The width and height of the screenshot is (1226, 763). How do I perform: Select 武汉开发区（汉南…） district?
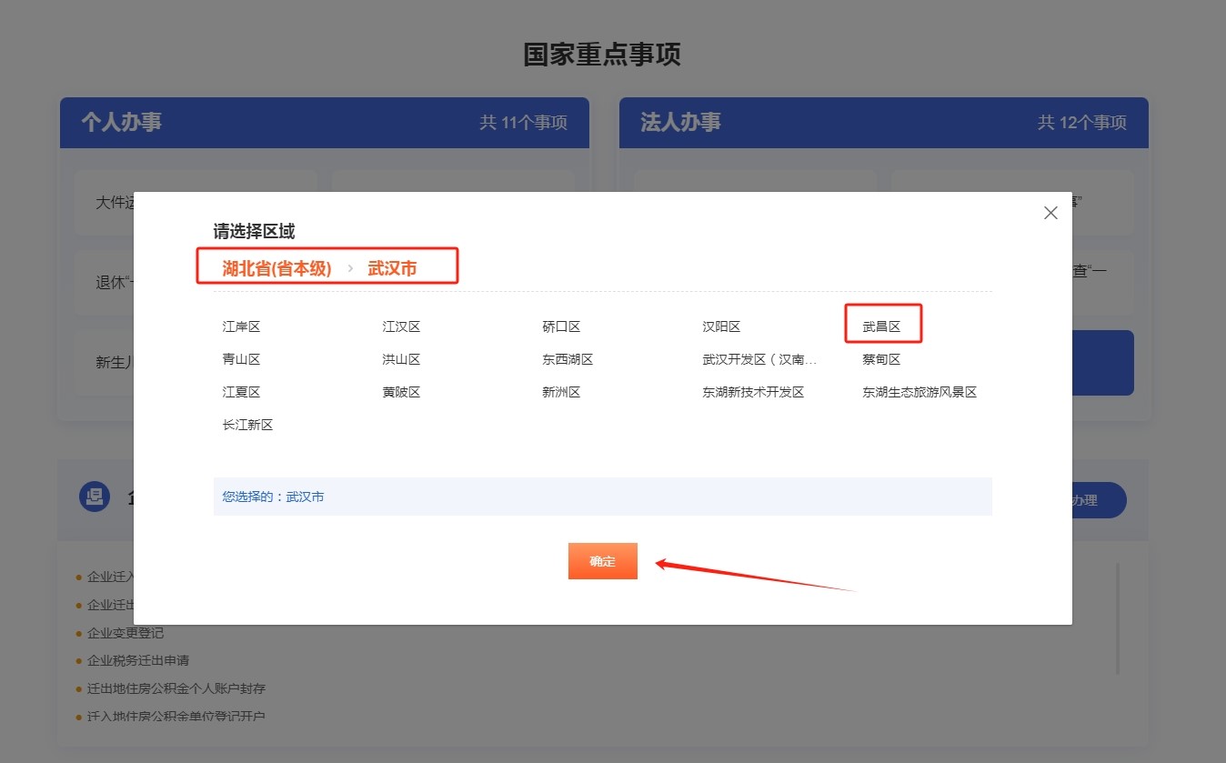coord(759,359)
